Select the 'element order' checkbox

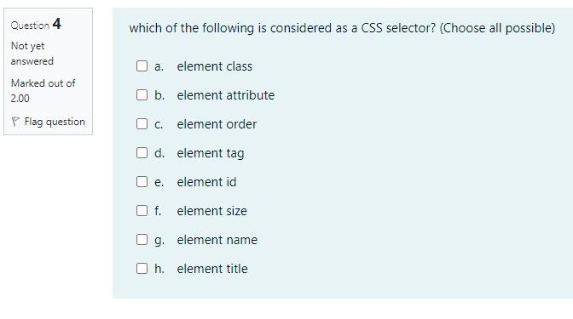pos(142,124)
